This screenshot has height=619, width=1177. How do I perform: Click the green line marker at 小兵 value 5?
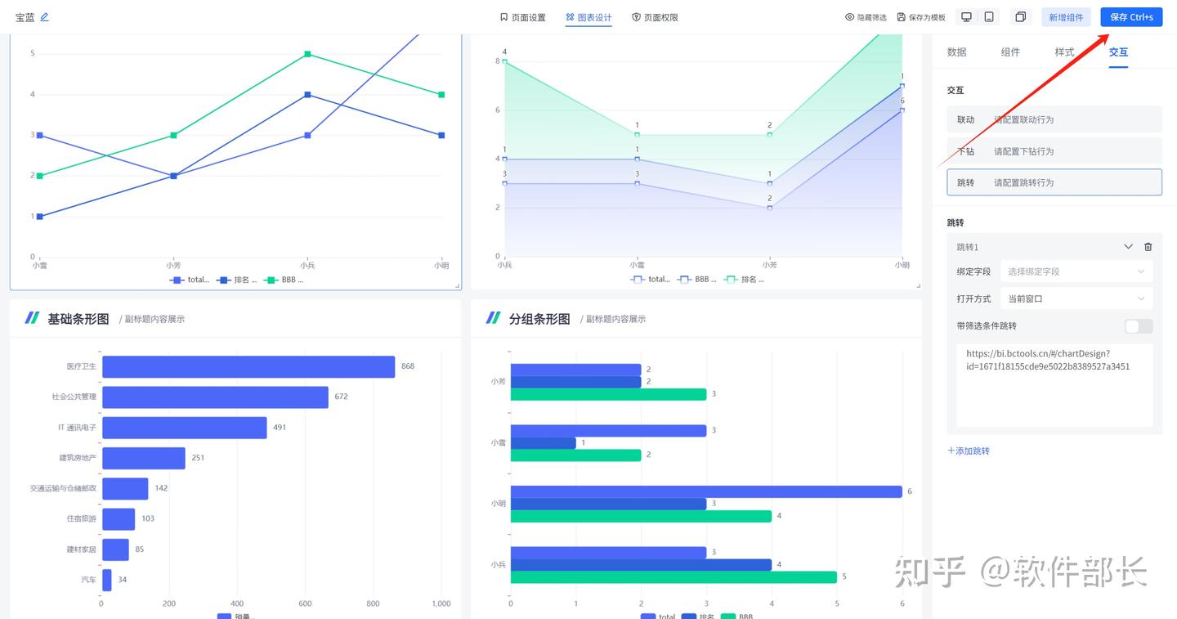click(307, 54)
